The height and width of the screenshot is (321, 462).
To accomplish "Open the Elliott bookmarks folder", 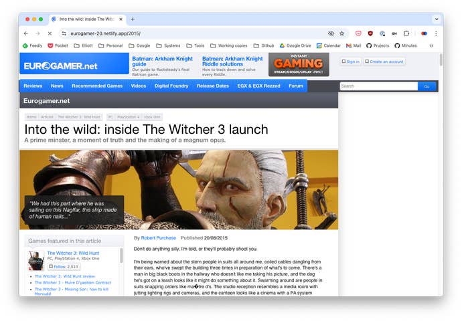I will tap(84, 45).
